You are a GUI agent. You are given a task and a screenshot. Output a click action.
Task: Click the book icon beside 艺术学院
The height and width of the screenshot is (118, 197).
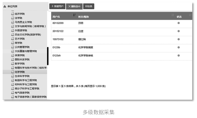pyautogui.click(x=12, y=39)
